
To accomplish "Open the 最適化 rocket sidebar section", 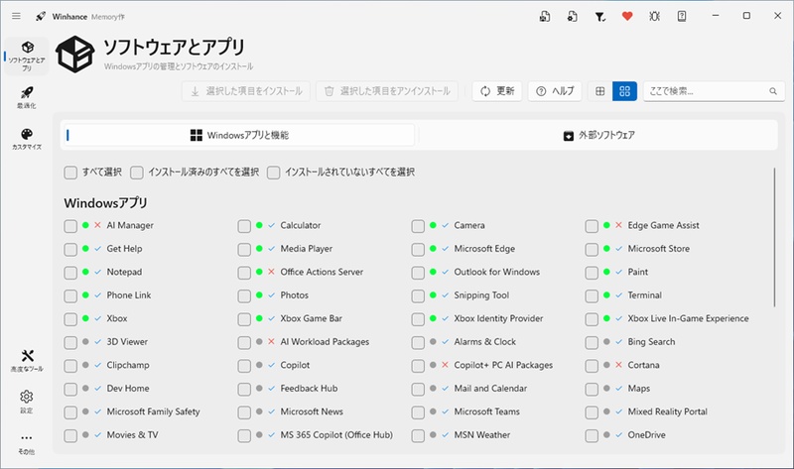I will 27,97.
